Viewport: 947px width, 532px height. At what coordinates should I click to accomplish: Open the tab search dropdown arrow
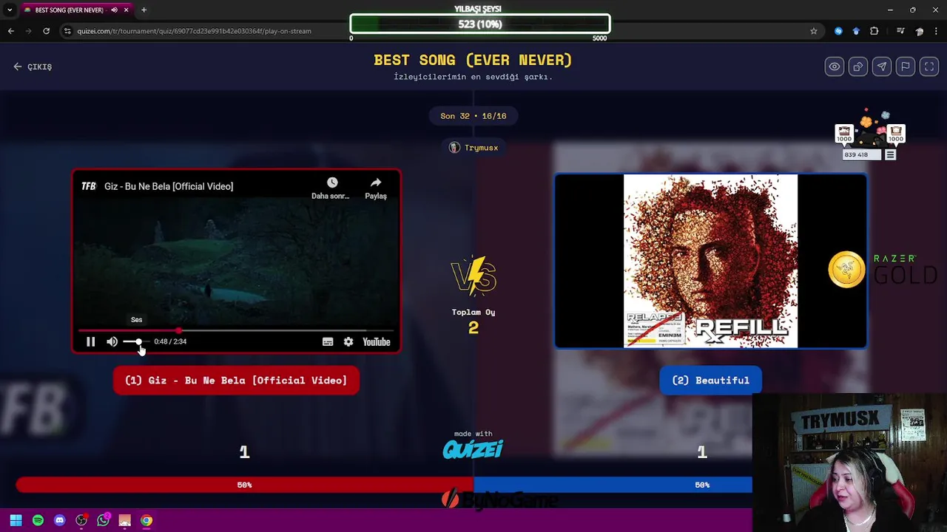tap(9, 10)
